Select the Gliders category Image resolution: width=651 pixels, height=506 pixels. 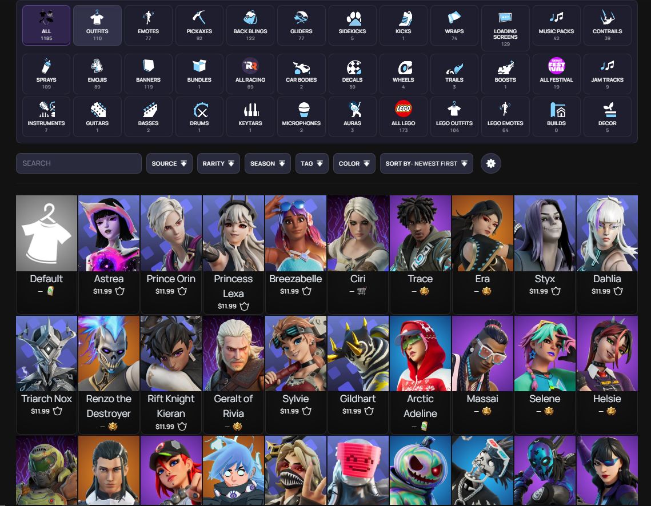coord(301,25)
